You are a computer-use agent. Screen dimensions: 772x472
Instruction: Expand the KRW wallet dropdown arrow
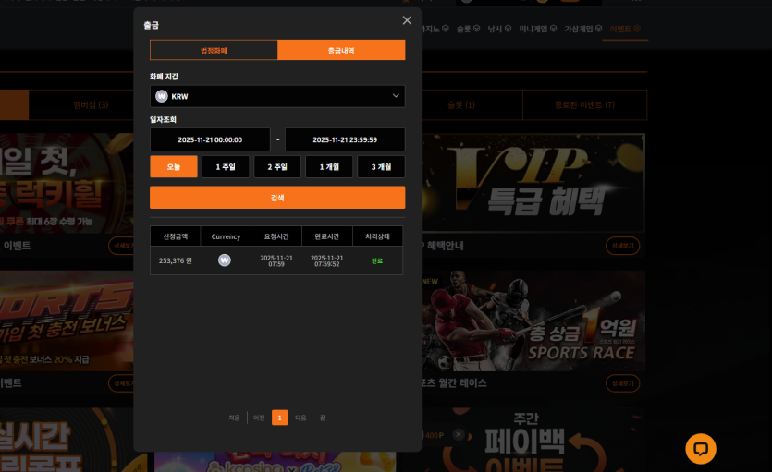[396, 96]
